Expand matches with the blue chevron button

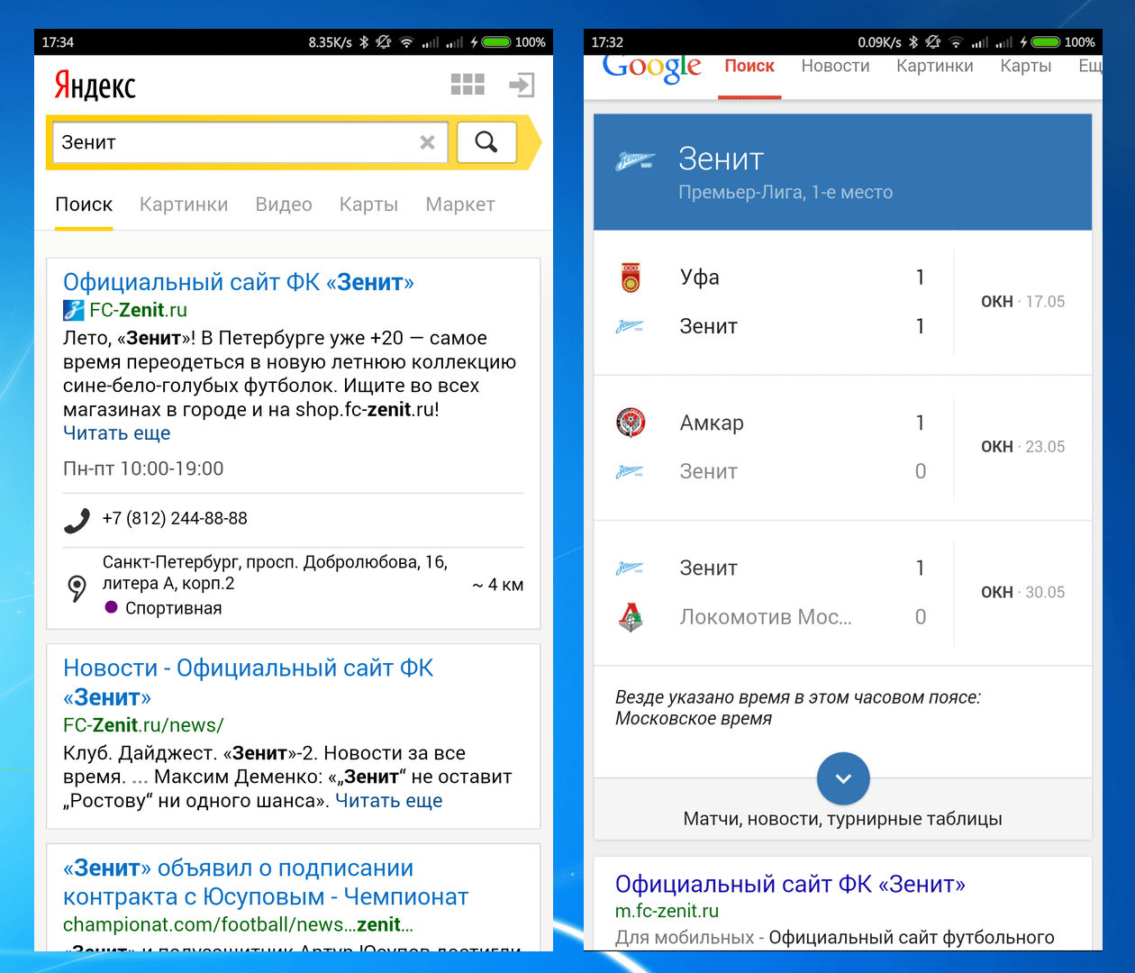[x=843, y=778]
